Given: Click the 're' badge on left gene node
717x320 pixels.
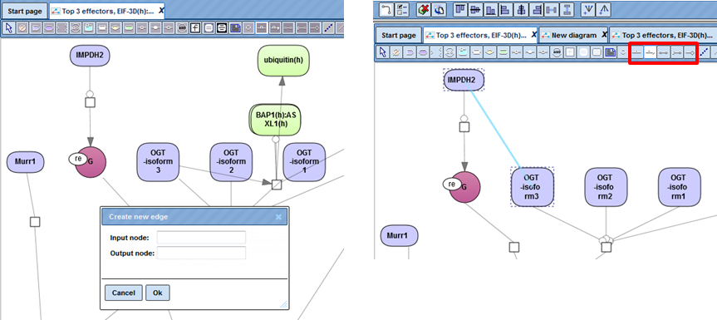Looking at the screenshot, I should point(78,159).
